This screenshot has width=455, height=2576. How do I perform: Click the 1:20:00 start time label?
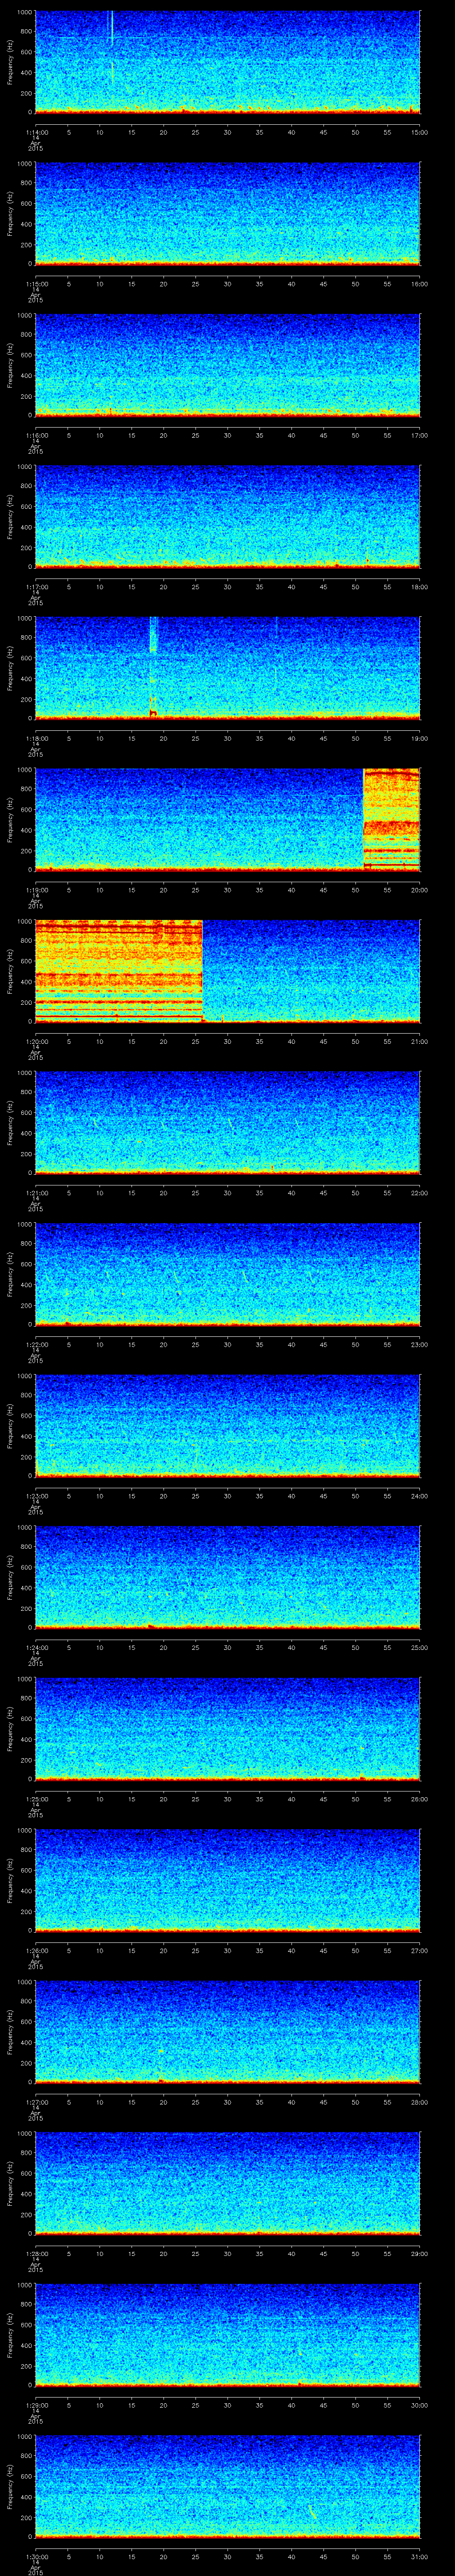pyautogui.click(x=36, y=1041)
